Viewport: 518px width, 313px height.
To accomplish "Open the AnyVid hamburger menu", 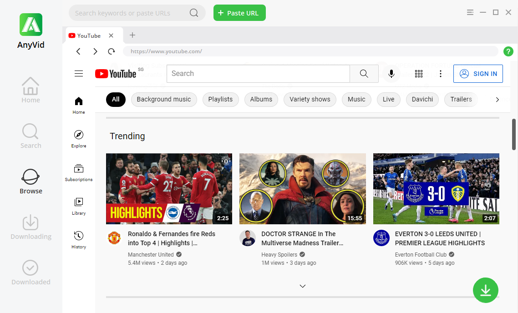I will [x=470, y=13].
